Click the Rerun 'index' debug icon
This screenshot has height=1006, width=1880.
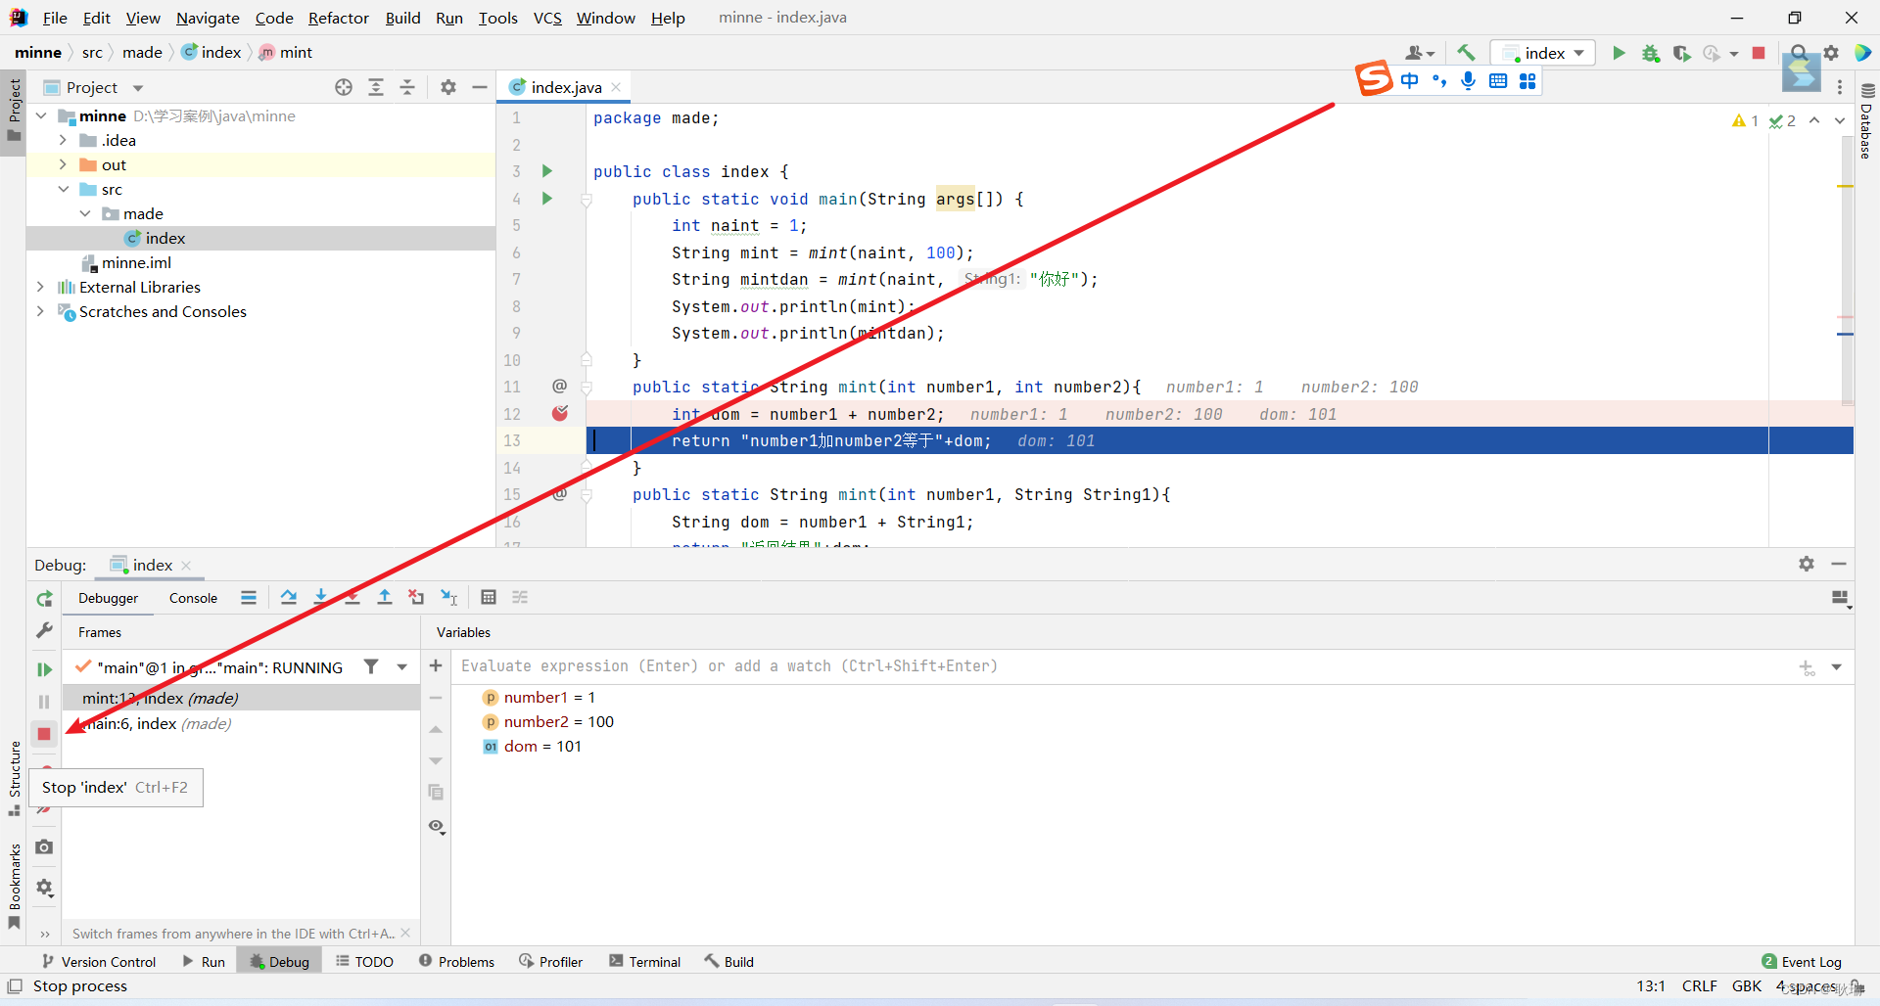pyautogui.click(x=44, y=599)
